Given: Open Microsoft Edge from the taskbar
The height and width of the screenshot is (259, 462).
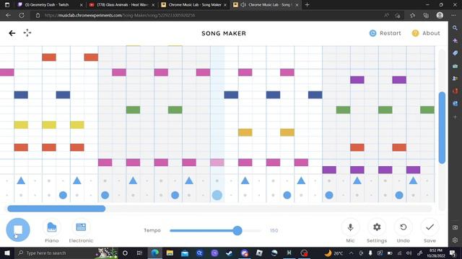Looking at the screenshot, I should [154, 253].
